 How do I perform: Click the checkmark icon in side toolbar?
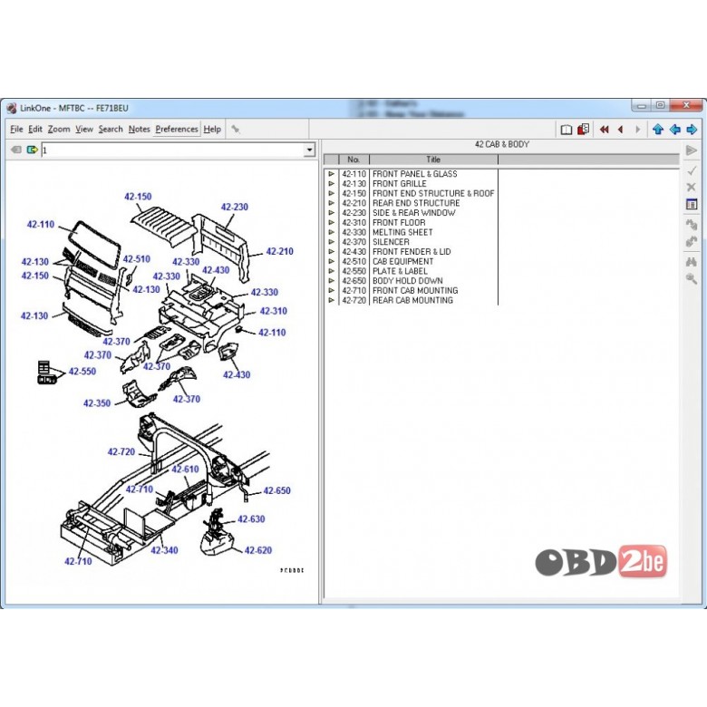click(x=692, y=170)
